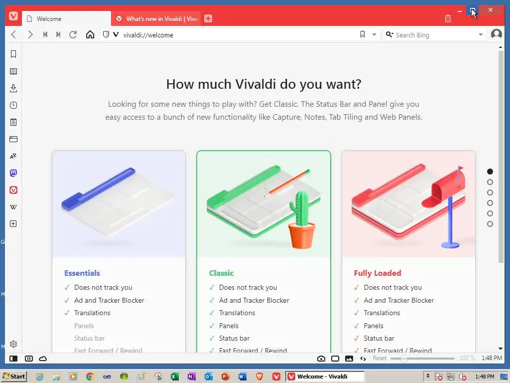Select the fifth page indicator dot
This screenshot has width=510, height=383.
490,213
